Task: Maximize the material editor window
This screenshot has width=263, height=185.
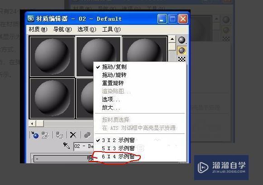Action: coord(172,19)
